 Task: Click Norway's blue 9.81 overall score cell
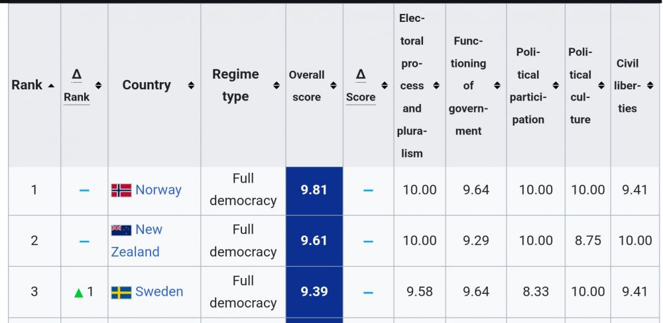314,191
